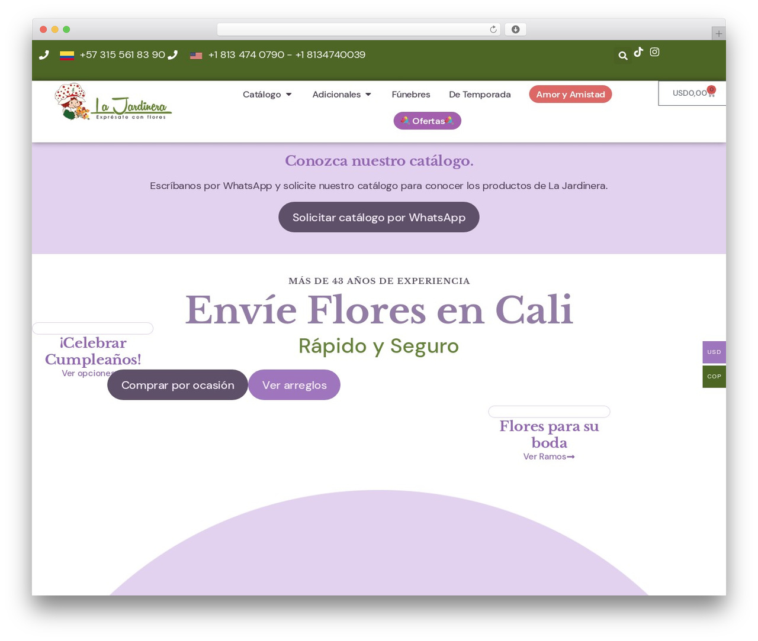
Task: Click the Conozca nuestro catálogo heading
Action: [379, 161]
